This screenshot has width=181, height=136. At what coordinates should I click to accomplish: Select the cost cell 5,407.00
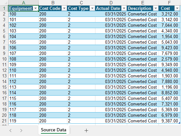(169, 98)
